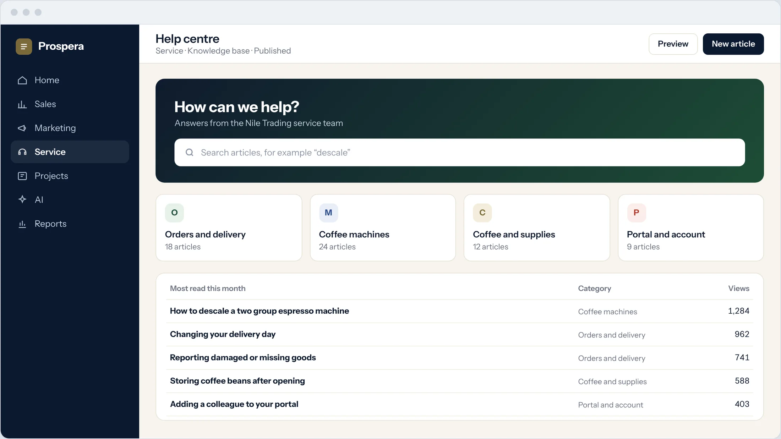Click the Service headset icon
This screenshot has height=439, width=781.
point(22,152)
